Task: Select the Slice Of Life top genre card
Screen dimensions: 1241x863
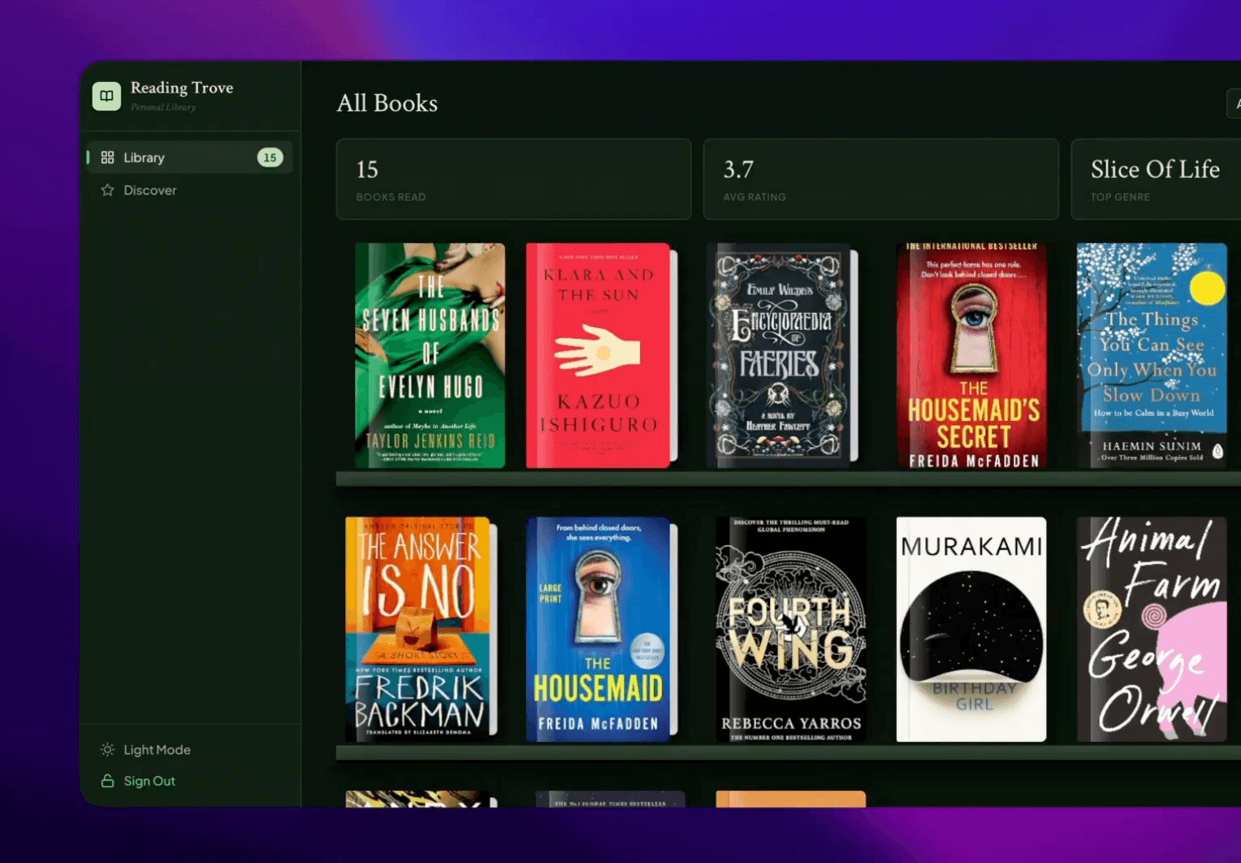Action: pos(1156,180)
